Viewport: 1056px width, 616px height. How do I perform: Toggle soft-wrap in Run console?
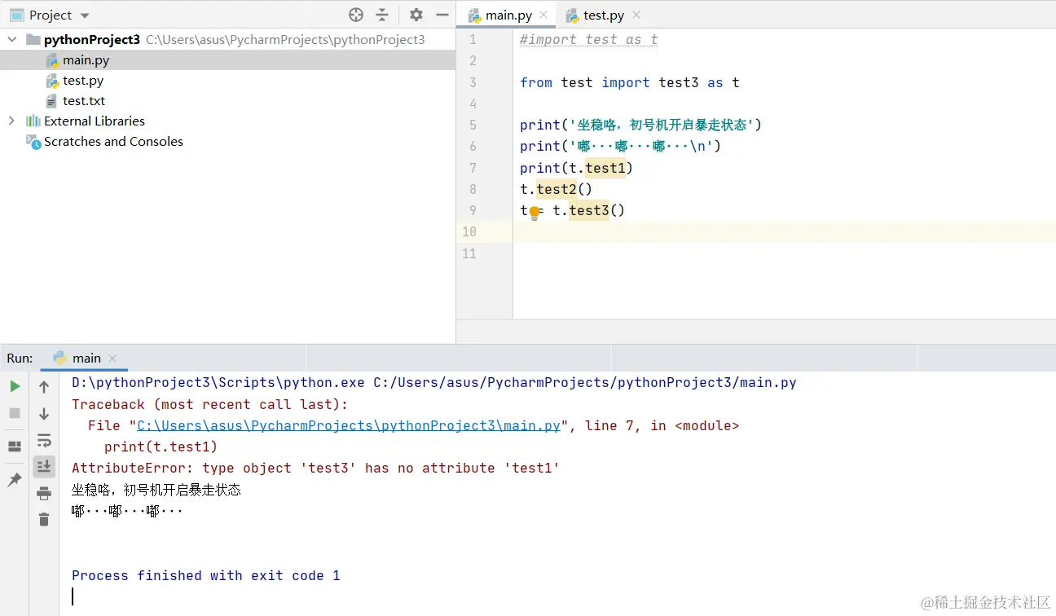tap(44, 441)
